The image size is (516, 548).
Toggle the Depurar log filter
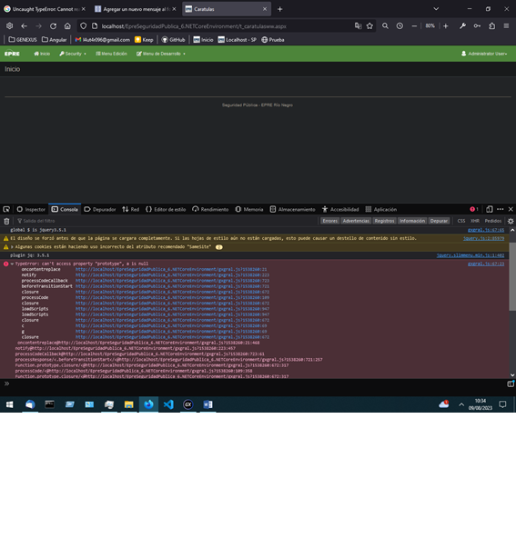439,221
